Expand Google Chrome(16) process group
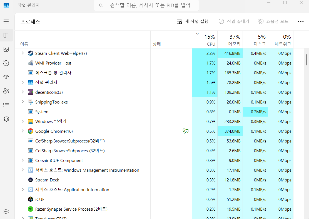309x219 pixels. tap(23, 131)
